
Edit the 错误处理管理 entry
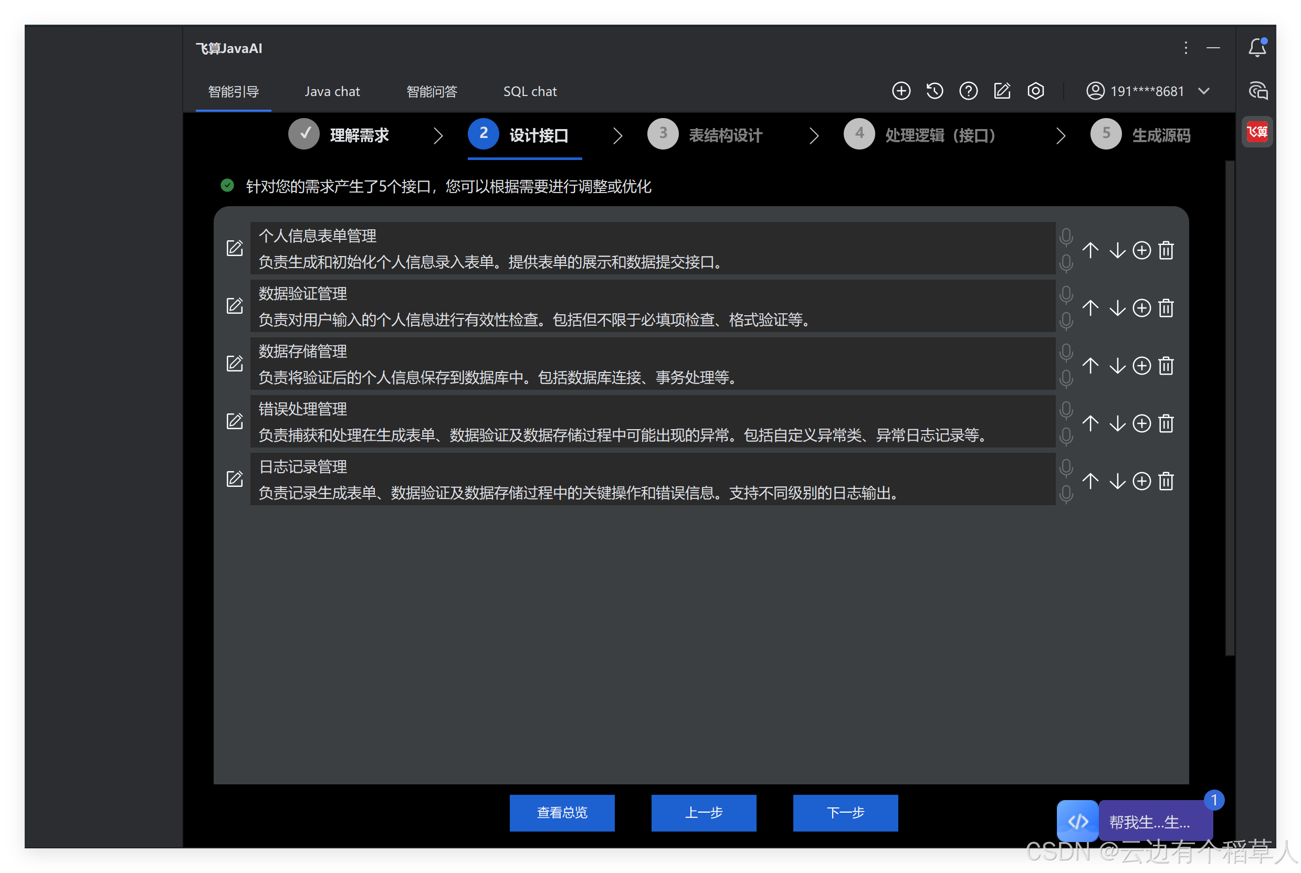235,421
